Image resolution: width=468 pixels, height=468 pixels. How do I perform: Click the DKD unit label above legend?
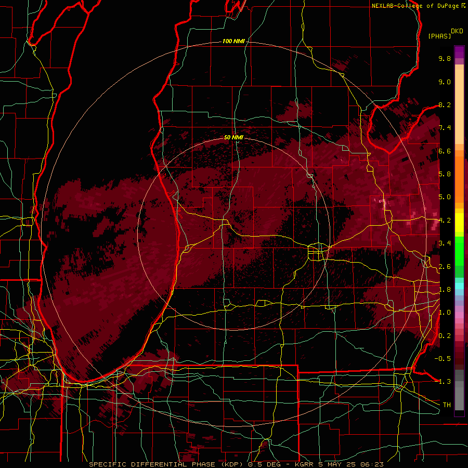pos(457,31)
